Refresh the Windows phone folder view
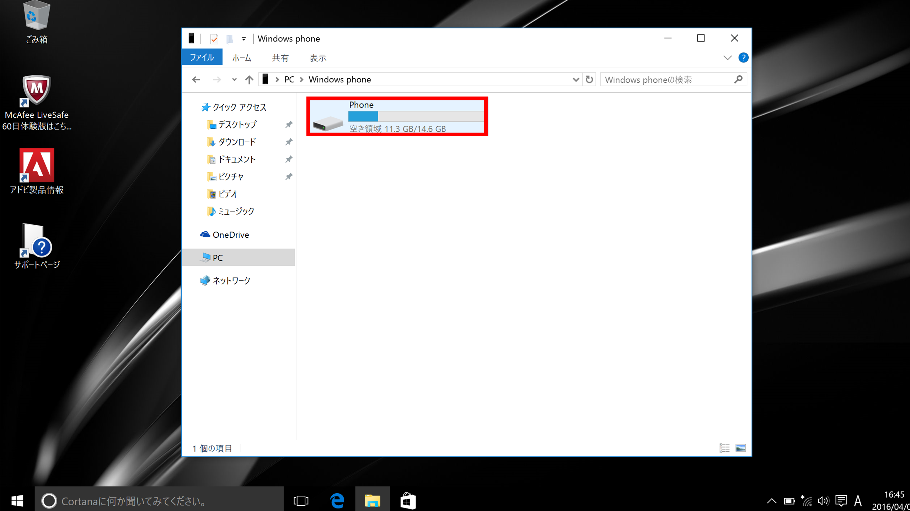Image resolution: width=910 pixels, height=511 pixels. click(x=589, y=79)
